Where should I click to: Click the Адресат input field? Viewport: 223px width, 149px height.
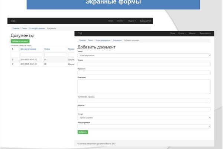click(x=144, y=109)
